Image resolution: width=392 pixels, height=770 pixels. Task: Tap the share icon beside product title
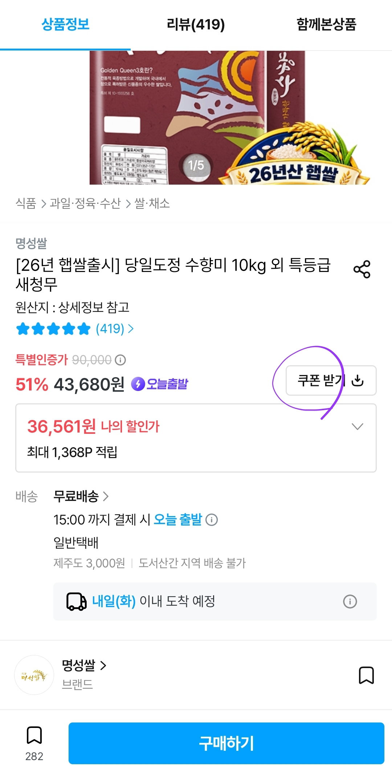point(362,269)
